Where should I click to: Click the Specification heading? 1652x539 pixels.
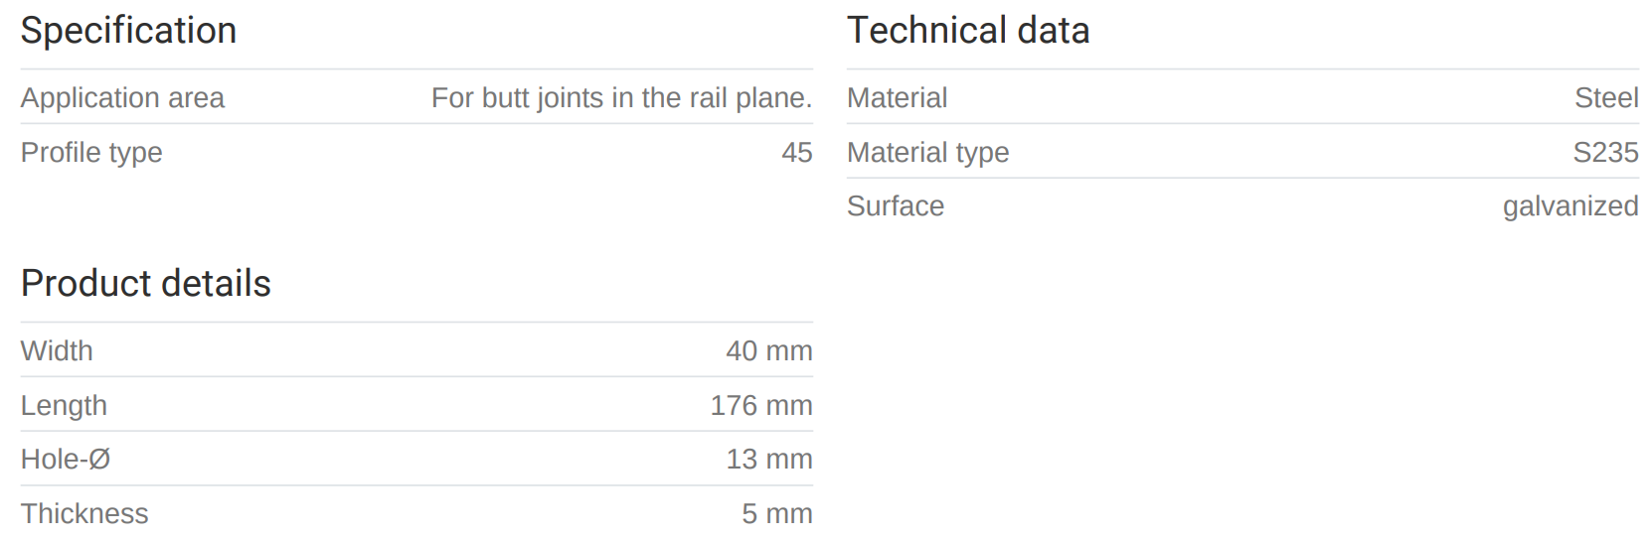click(128, 31)
